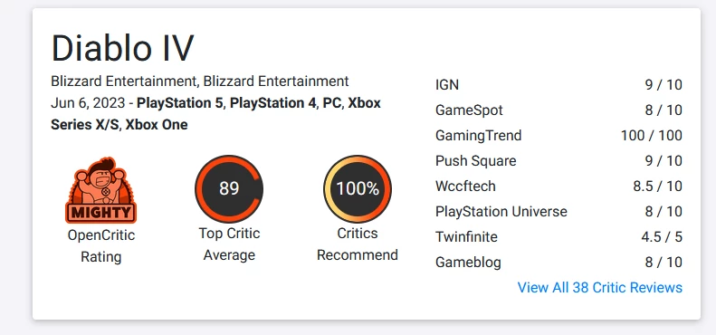
Task: Click the Mighty OpenCritic rating badge
Action: click(x=100, y=190)
